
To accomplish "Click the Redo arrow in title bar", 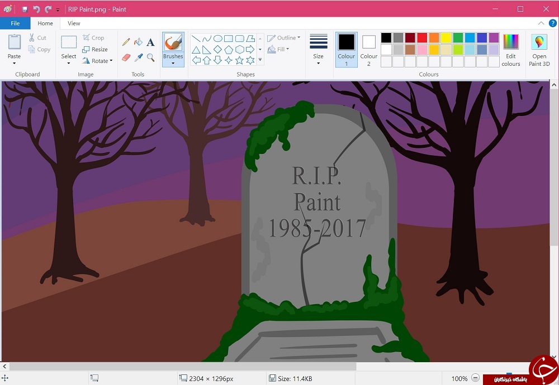I will pyautogui.click(x=48, y=9).
